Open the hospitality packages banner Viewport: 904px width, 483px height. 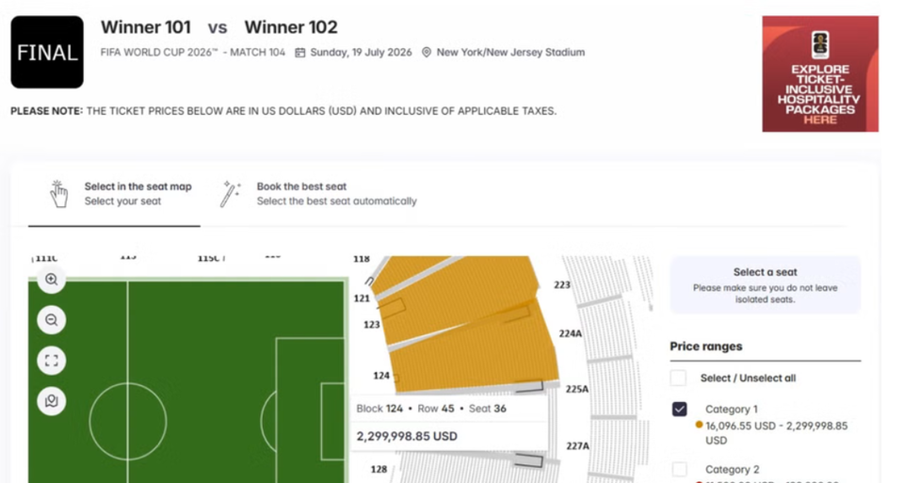click(819, 73)
